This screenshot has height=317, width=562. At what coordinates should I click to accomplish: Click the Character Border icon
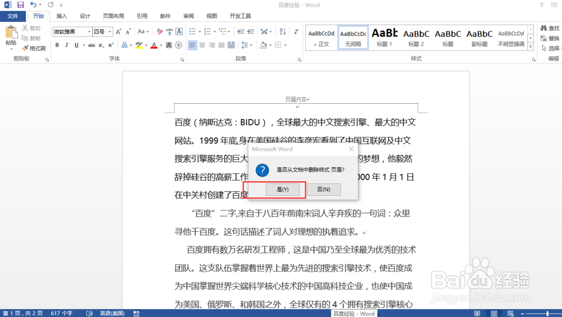(179, 31)
